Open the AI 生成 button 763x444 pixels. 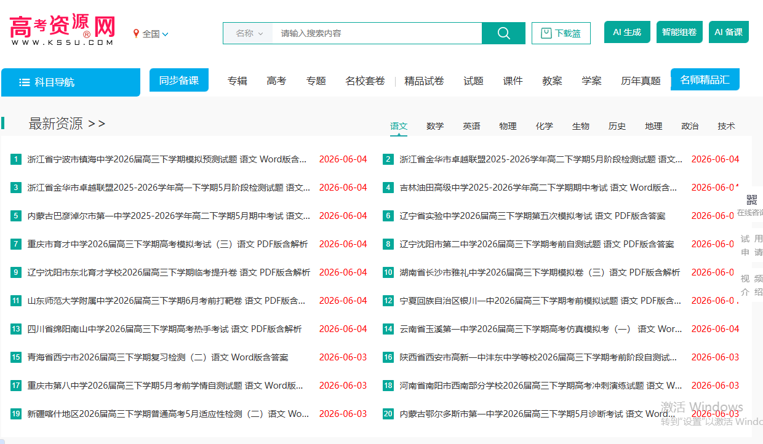pyautogui.click(x=627, y=32)
